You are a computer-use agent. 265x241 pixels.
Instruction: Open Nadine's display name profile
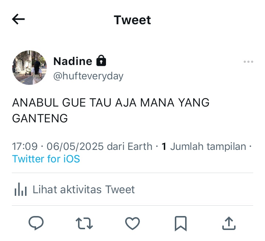coord(73,61)
